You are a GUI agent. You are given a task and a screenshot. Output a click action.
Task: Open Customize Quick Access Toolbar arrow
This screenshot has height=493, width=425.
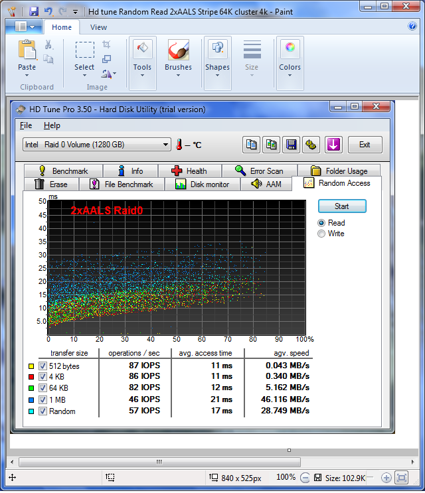pos(76,12)
